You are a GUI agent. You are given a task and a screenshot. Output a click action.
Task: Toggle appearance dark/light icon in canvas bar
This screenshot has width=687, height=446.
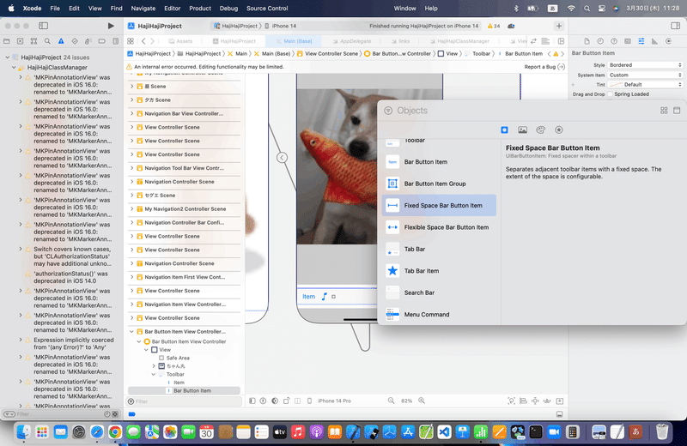(275, 401)
